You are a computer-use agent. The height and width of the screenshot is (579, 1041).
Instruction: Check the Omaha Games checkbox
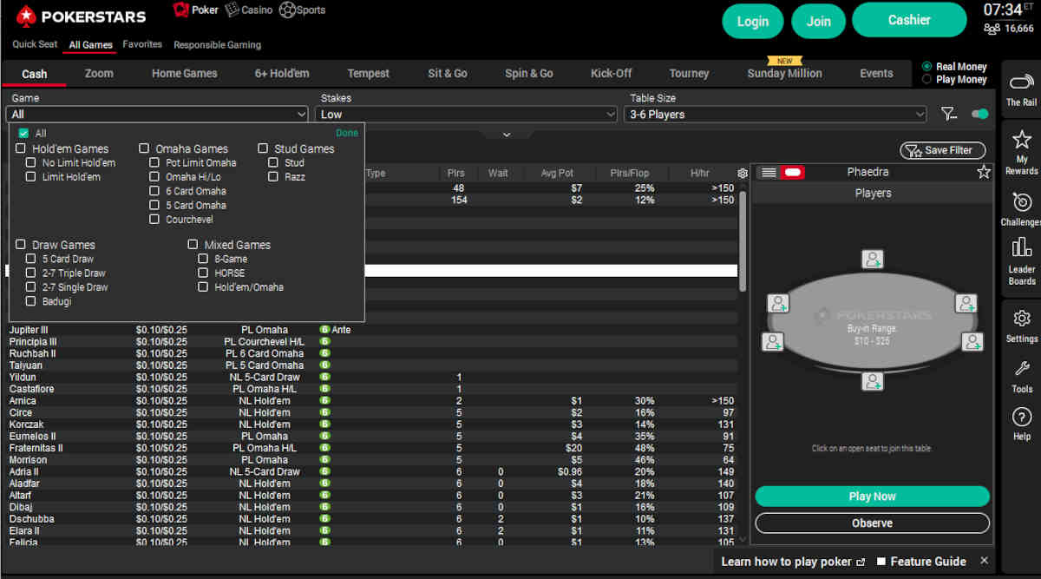point(144,149)
